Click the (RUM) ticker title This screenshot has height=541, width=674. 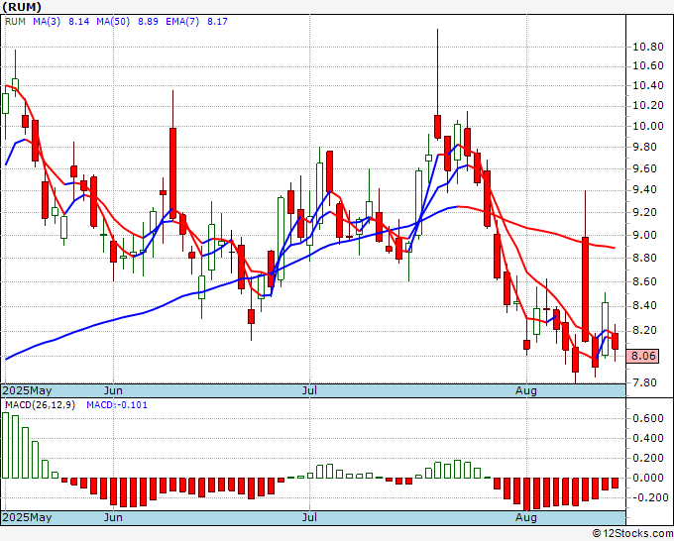click(23, 7)
